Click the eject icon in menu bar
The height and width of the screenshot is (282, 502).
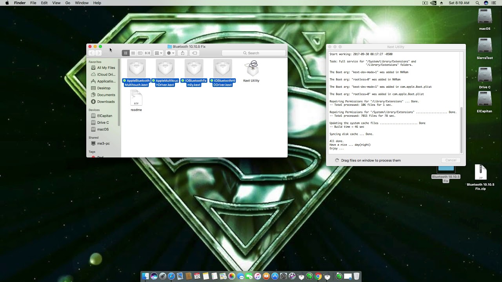coord(442,3)
